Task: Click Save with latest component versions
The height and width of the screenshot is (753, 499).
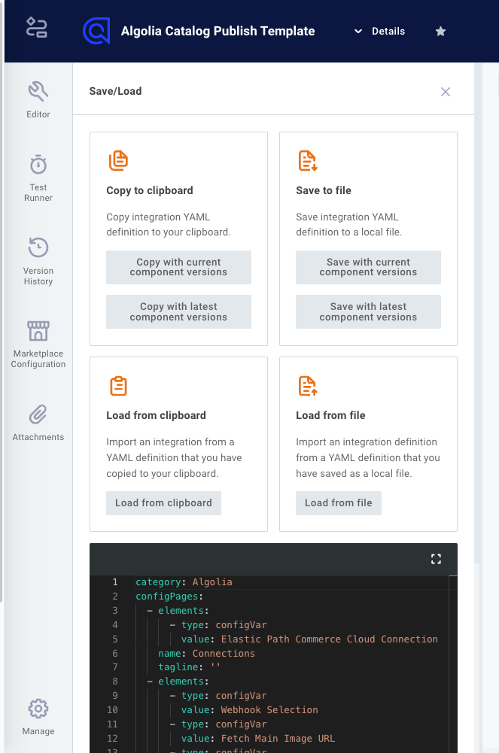Action: tap(368, 311)
